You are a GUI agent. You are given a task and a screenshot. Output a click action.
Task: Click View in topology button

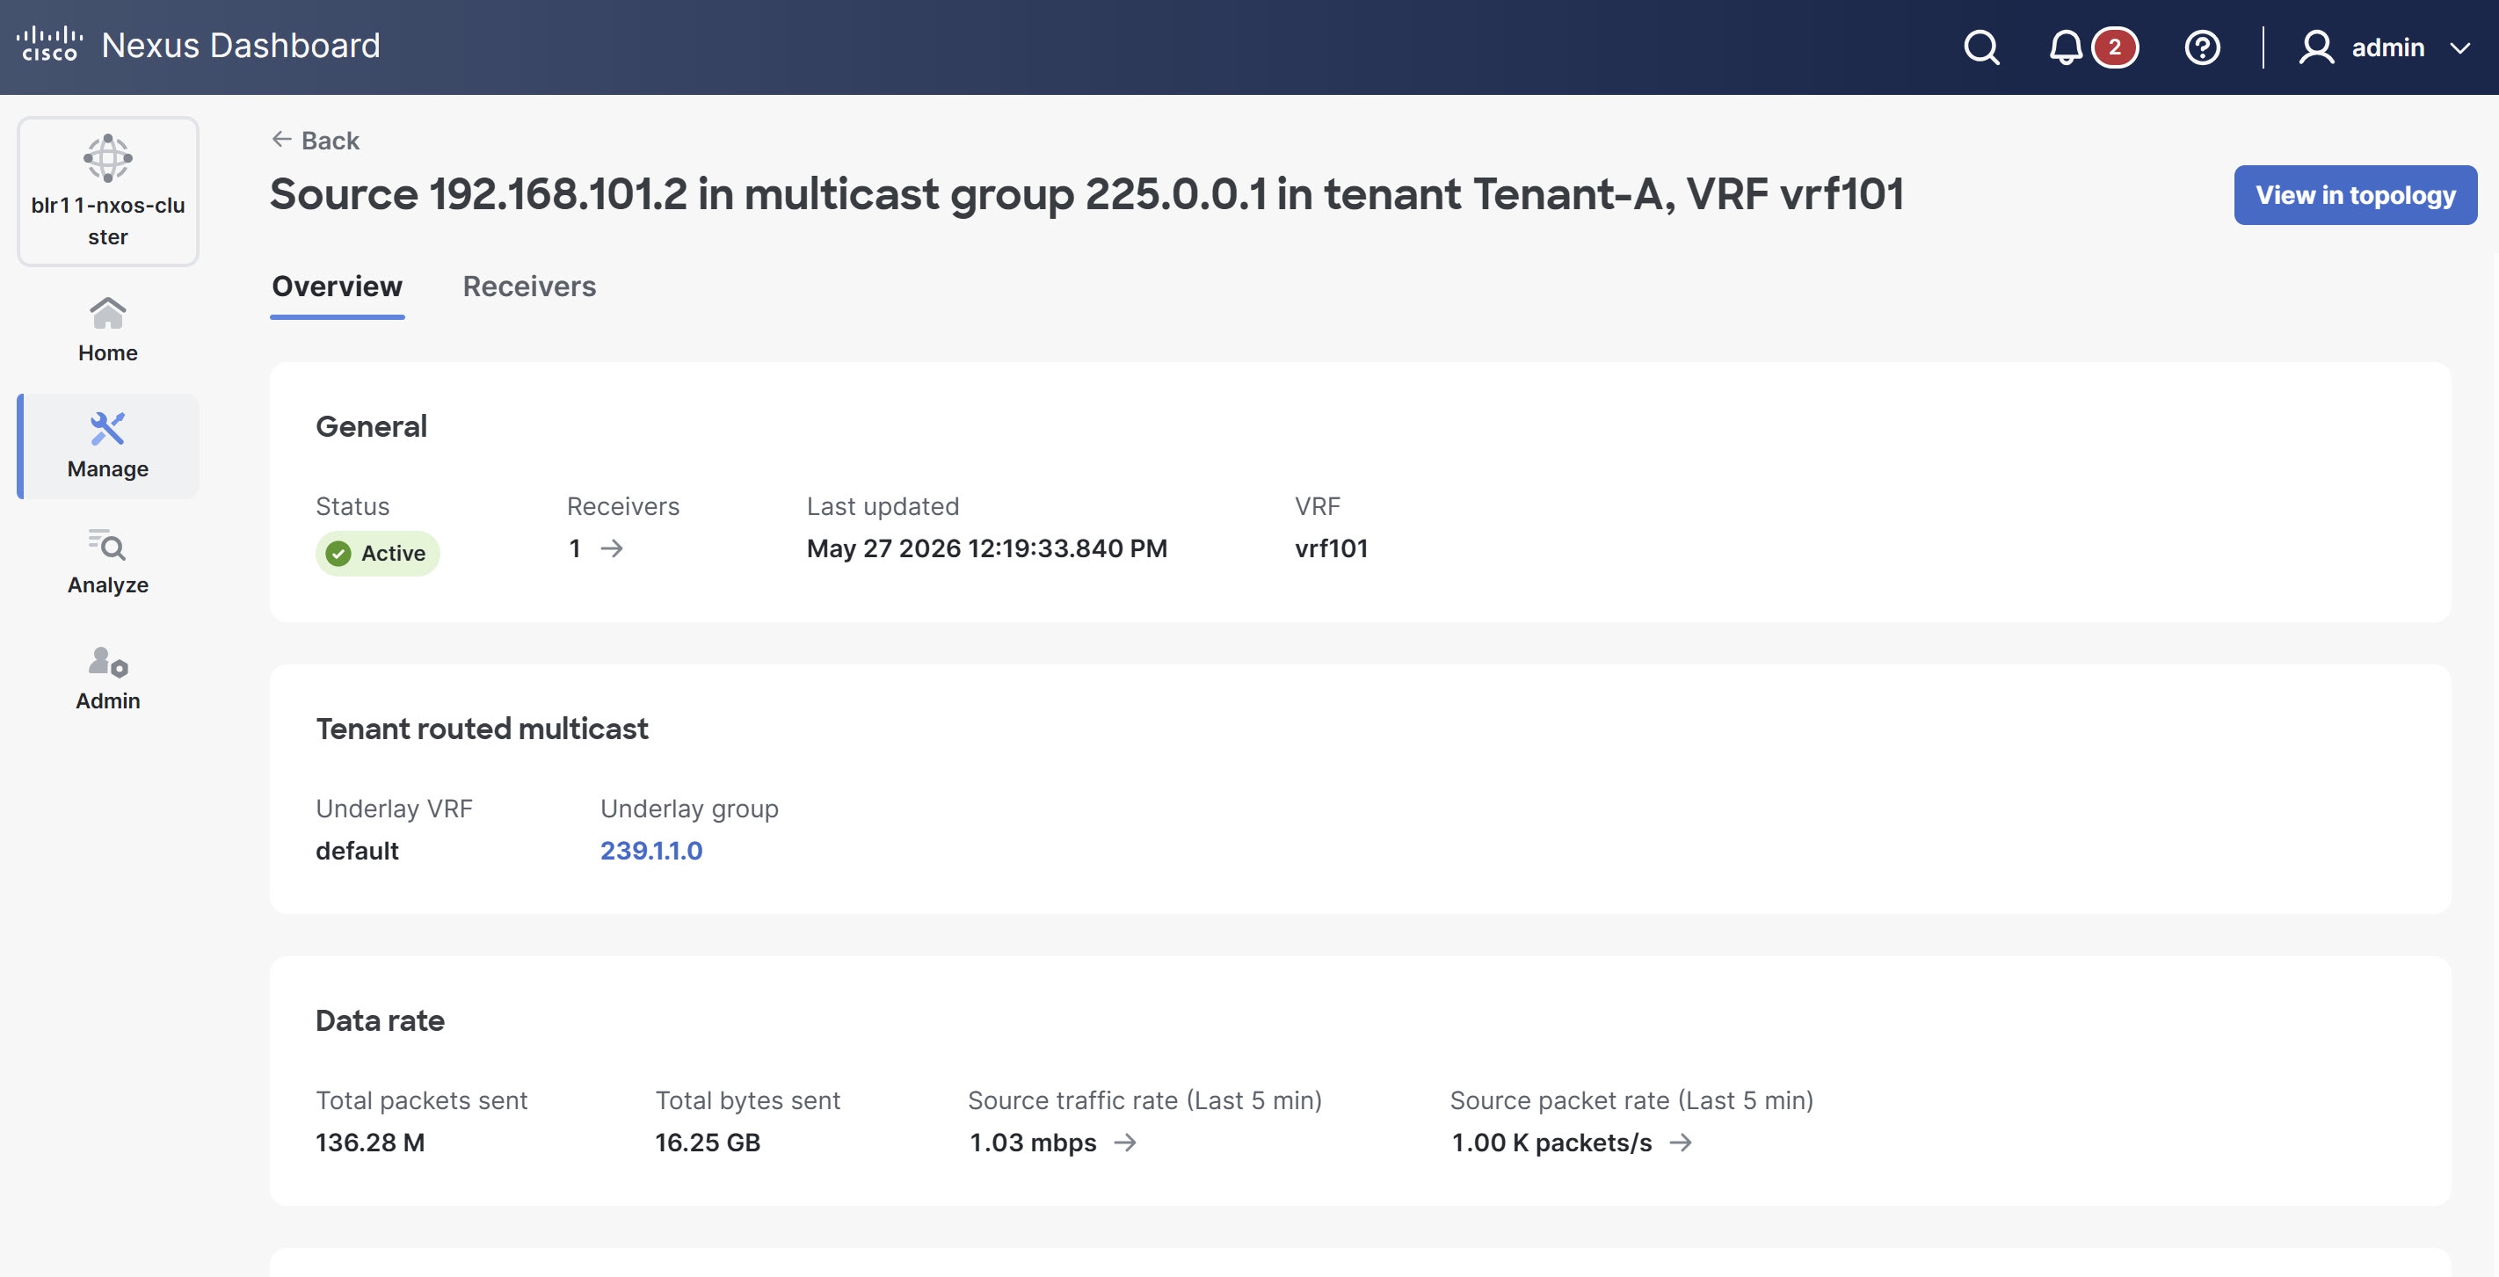(x=2355, y=195)
